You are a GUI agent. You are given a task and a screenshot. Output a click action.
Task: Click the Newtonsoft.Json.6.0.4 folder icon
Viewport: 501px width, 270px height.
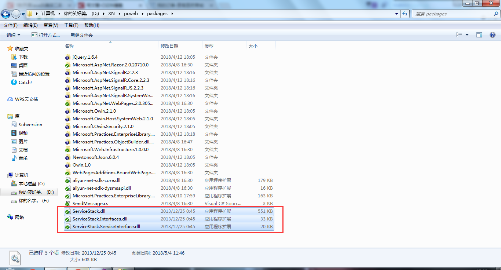coord(67,157)
